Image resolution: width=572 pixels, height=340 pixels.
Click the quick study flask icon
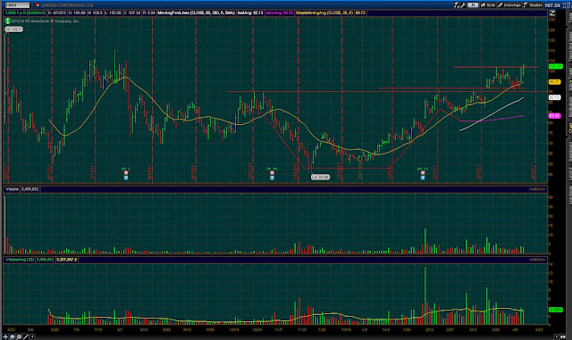pyautogui.click(x=457, y=5)
